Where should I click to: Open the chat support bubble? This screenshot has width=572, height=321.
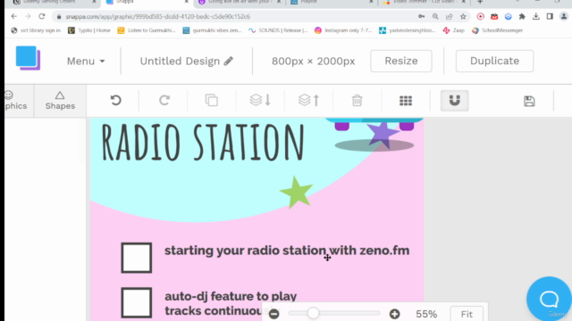pyautogui.click(x=549, y=299)
